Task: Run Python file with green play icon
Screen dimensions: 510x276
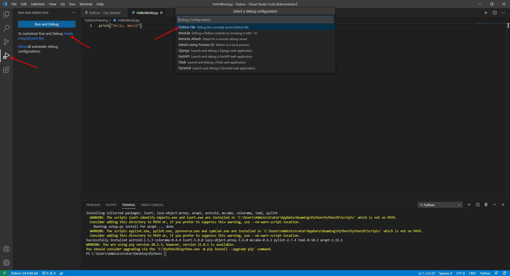Action: pyautogui.click(x=486, y=13)
